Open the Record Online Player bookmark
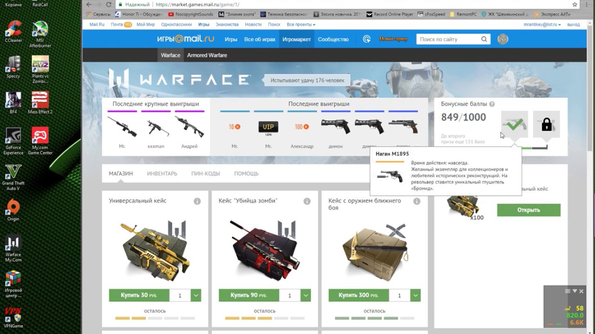The height and width of the screenshot is (334, 595). coord(390,14)
